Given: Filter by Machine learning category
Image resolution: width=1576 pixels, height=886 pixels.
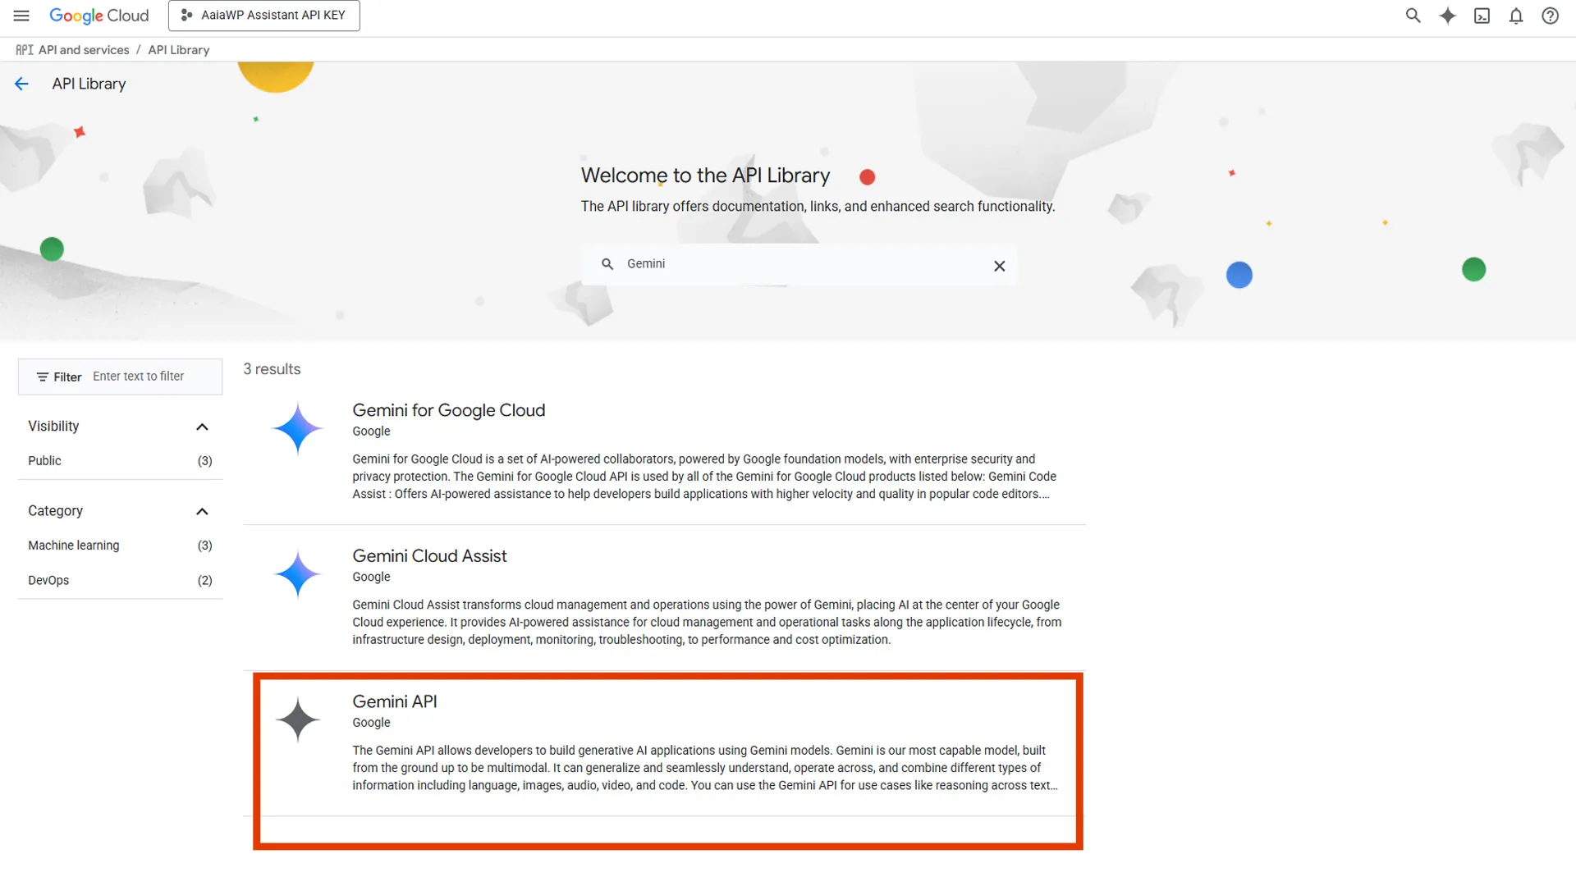Looking at the screenshot, I should pyautogui.click(x=120, y=546).
